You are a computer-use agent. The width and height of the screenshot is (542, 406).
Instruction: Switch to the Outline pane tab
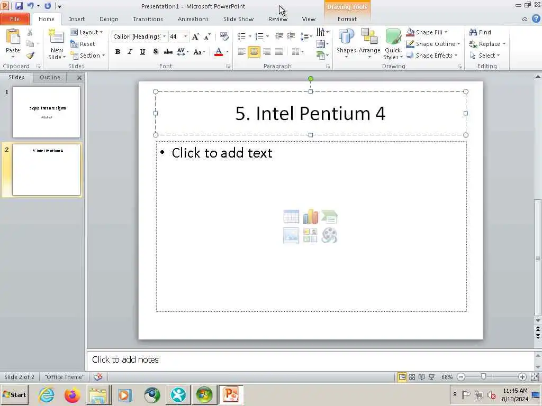tap(50, 77)
